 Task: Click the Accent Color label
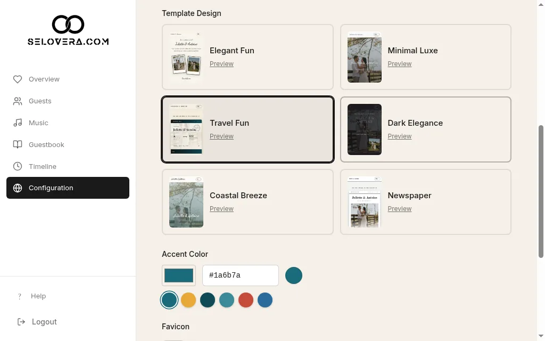tap(185, 254)
